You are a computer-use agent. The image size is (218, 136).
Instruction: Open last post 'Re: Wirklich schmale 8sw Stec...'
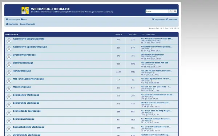[156, 119]
